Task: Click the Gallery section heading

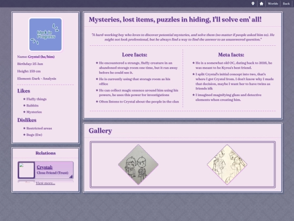Action: pyautogui.click(x=100, y=130)
